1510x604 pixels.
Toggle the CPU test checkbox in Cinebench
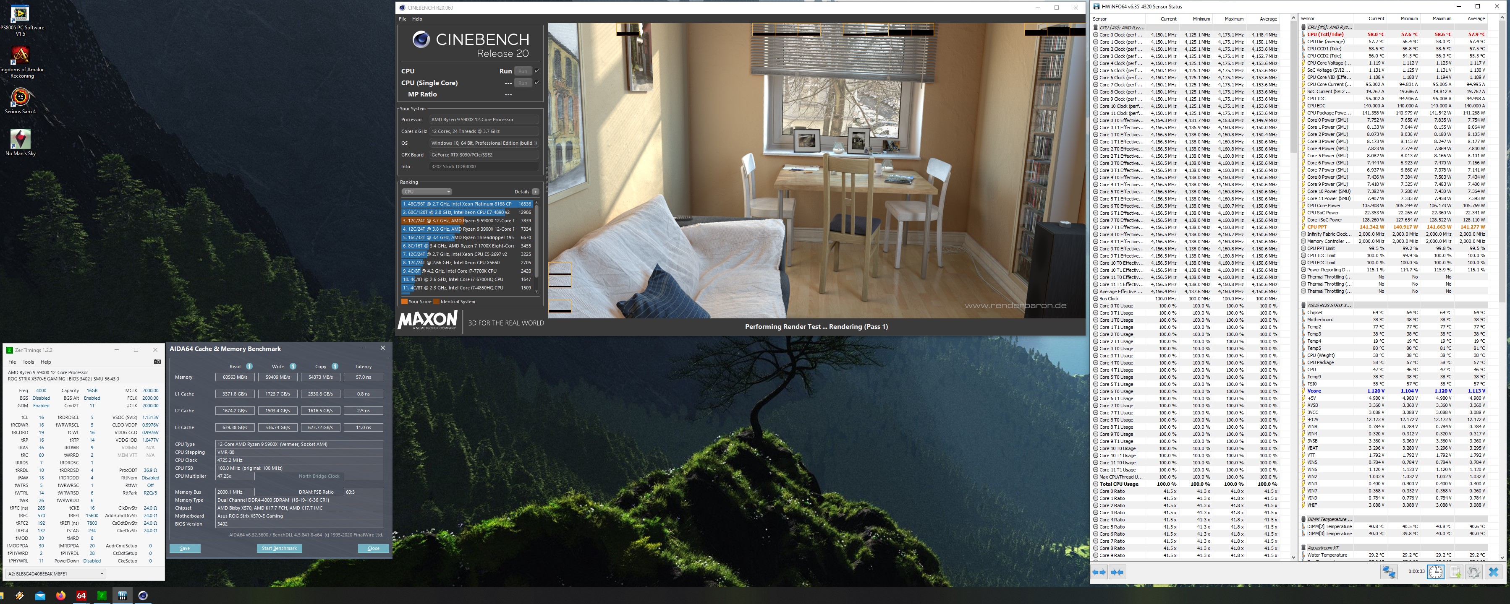coord(537,71)
